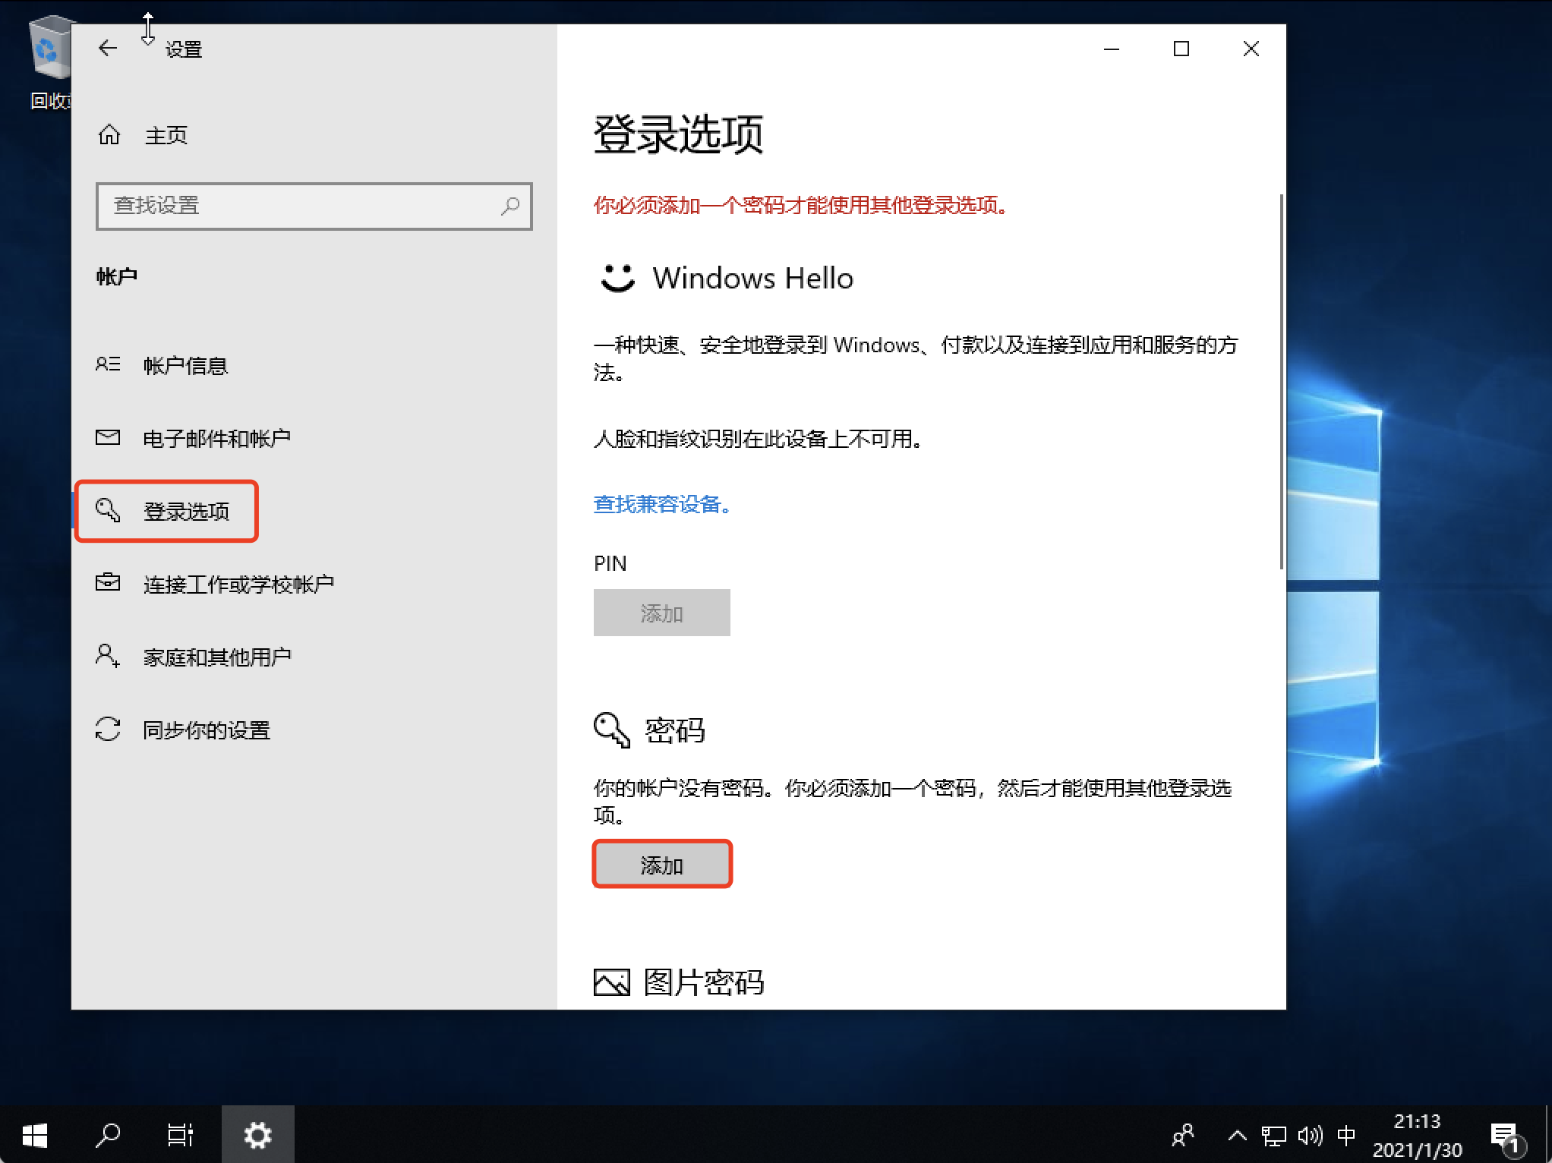Click the settings page vertical scrollbar
Screen dimensions: 1552x1163
pyautogui.click(x=1281, y=381)
